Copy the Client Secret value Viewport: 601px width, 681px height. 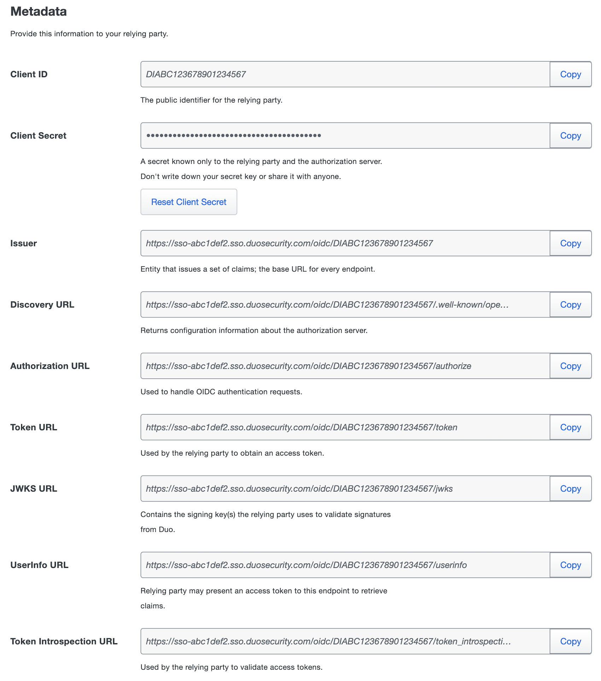click(x=570, y=135)
